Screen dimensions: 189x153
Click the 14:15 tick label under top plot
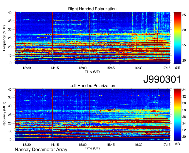54,68
